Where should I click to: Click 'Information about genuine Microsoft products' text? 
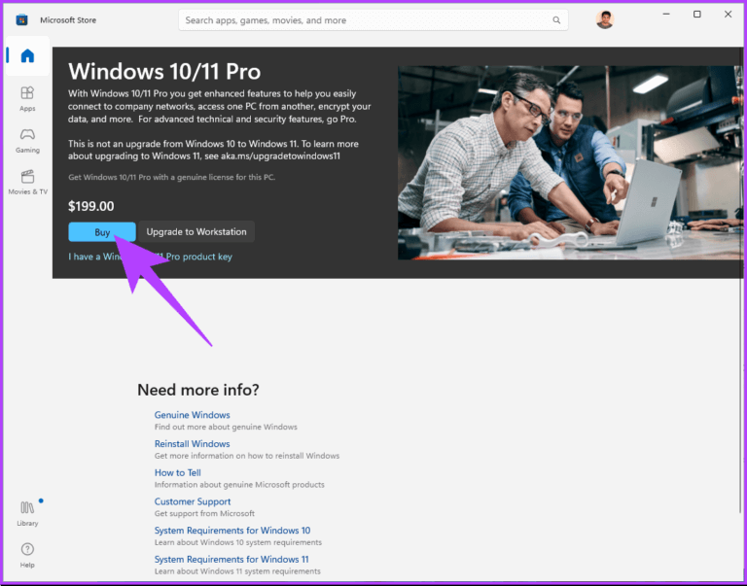[x=239, y=485]
